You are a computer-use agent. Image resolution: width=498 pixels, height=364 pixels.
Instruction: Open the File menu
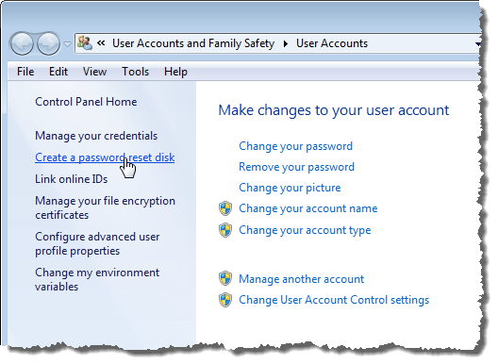[x=25, y=72]
